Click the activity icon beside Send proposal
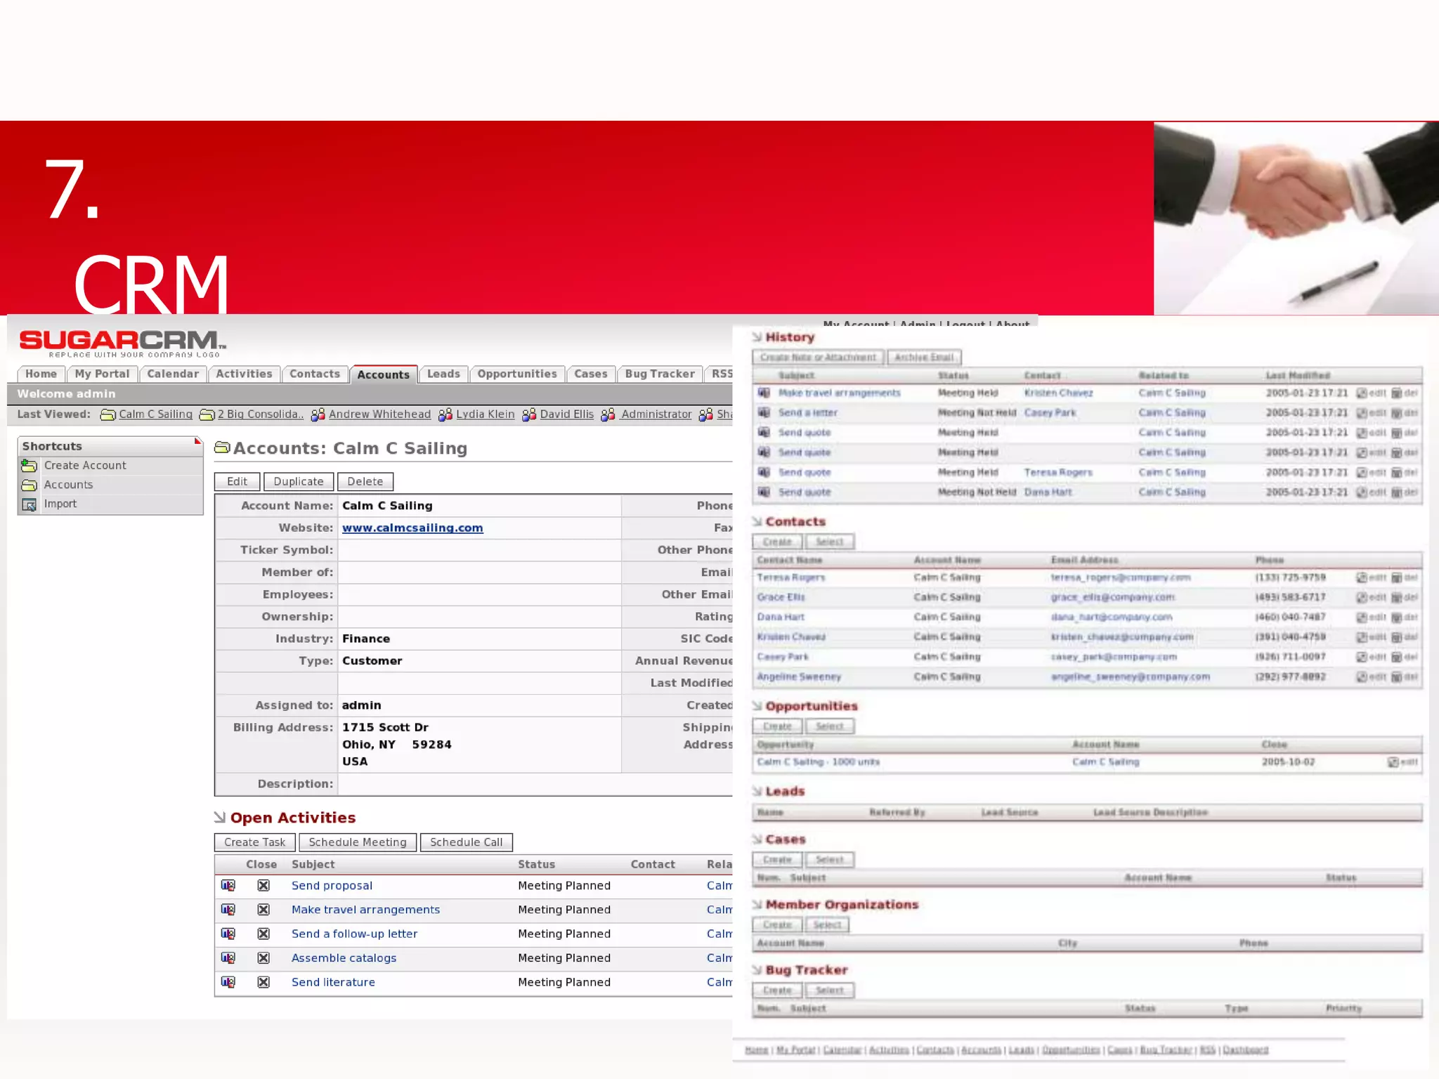Viewport: 1439px width, 1079px height. point(228,886)
